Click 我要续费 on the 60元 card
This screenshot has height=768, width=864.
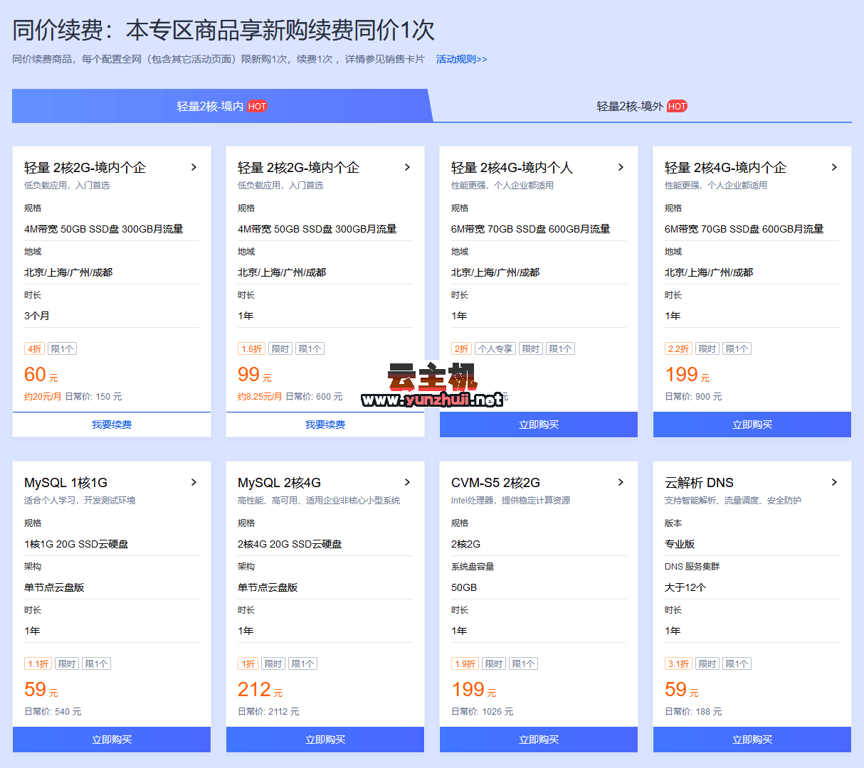(x=112, y=425)
